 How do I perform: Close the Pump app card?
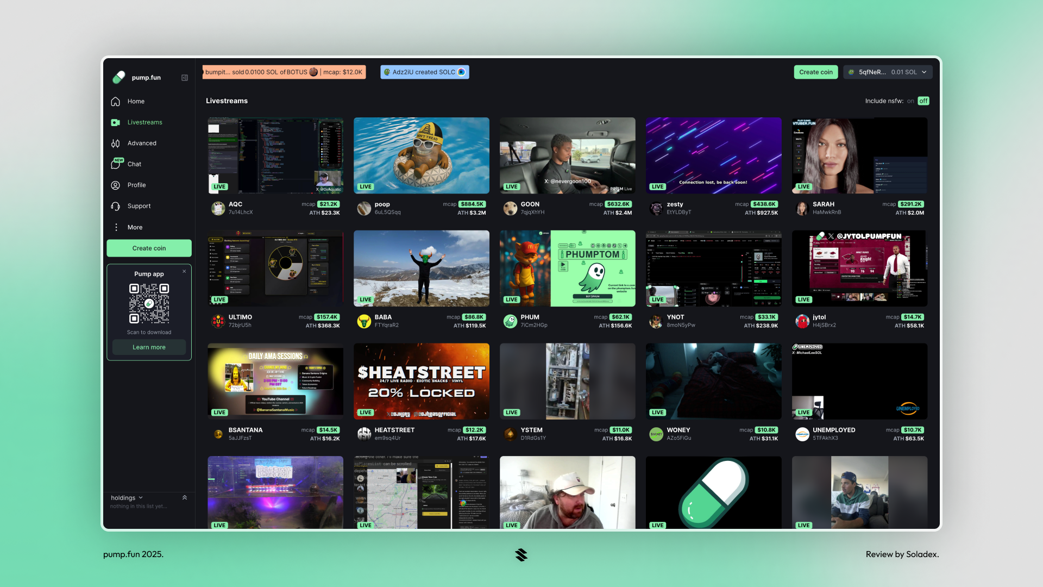(184, 271)
